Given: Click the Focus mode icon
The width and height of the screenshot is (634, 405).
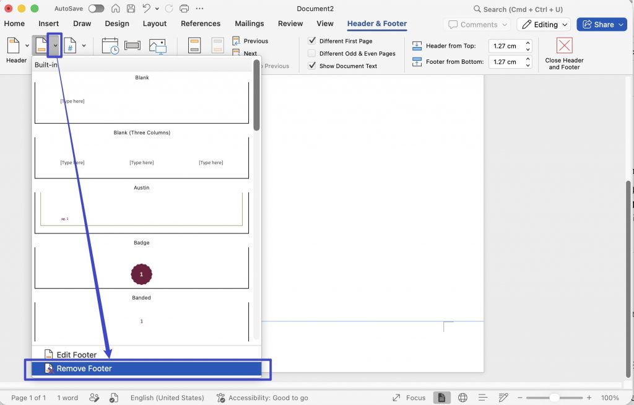Looking at the screenshot, I should (397, 398).
